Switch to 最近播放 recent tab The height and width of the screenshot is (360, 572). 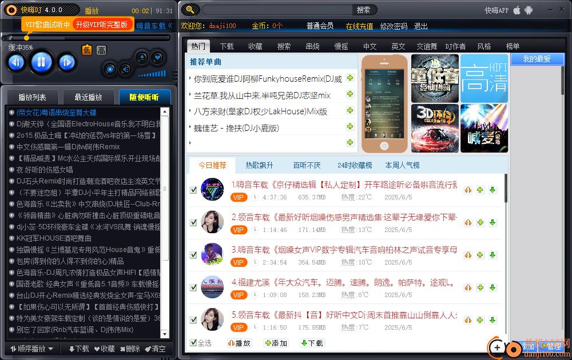(88, 97)
